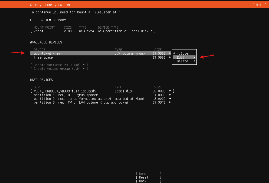Select the /boot mount point entry

(x=39, y=31)
